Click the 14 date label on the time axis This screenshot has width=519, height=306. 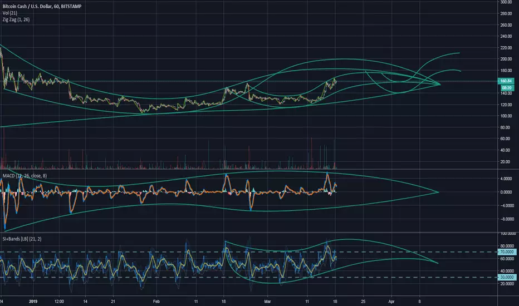point(85,302)
